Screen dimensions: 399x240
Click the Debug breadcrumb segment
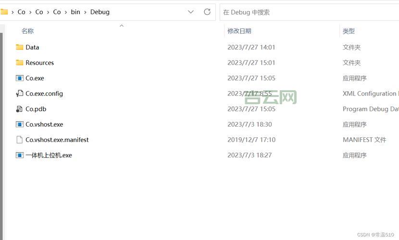coord(100,12)
